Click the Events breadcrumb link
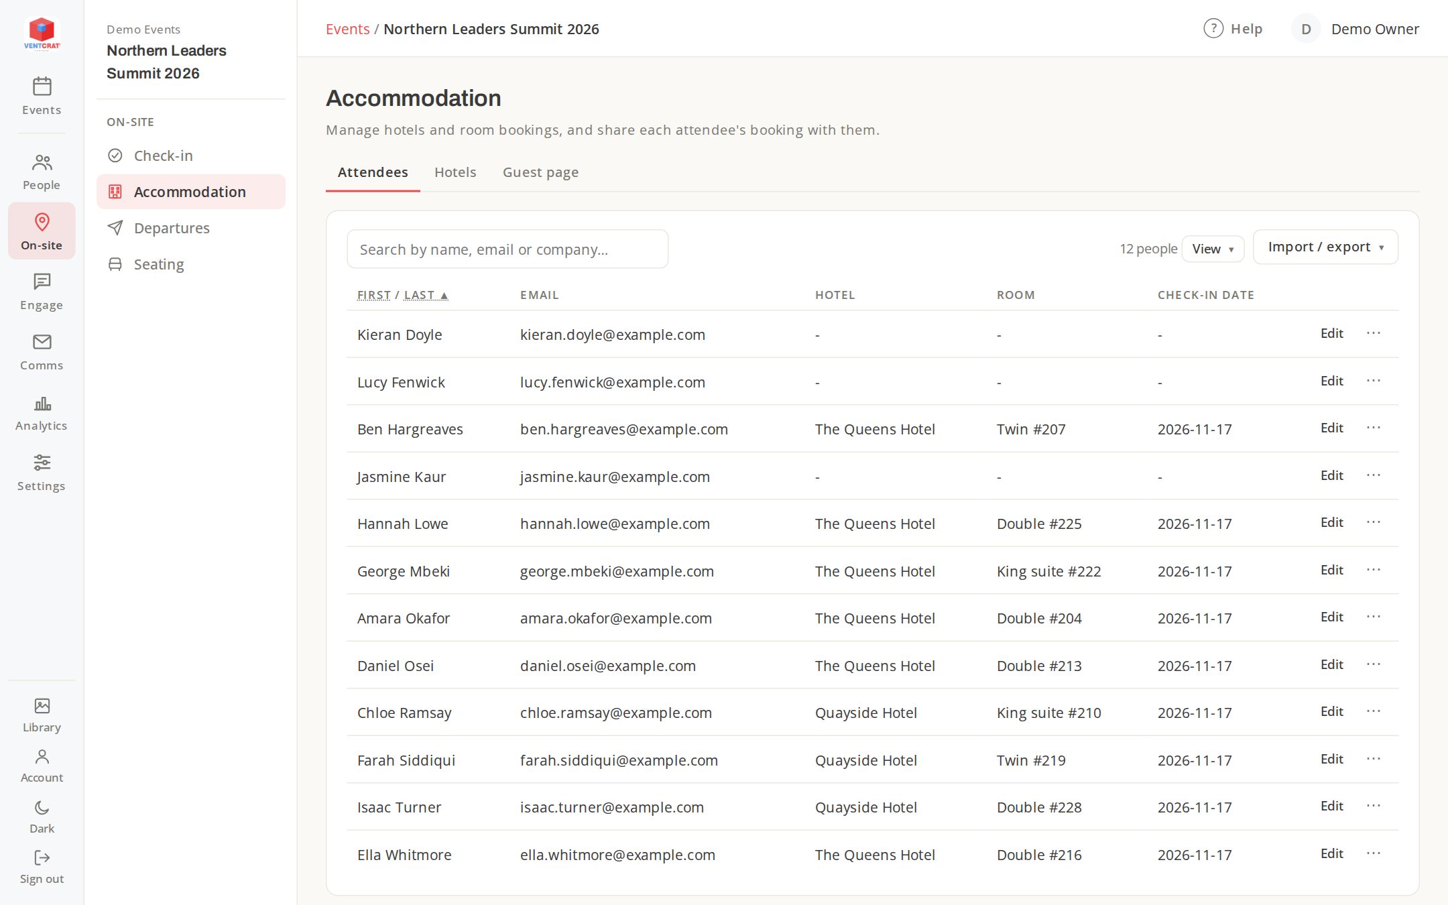The width and height of the screenshot is (1448, 905). tap(347, 29)
